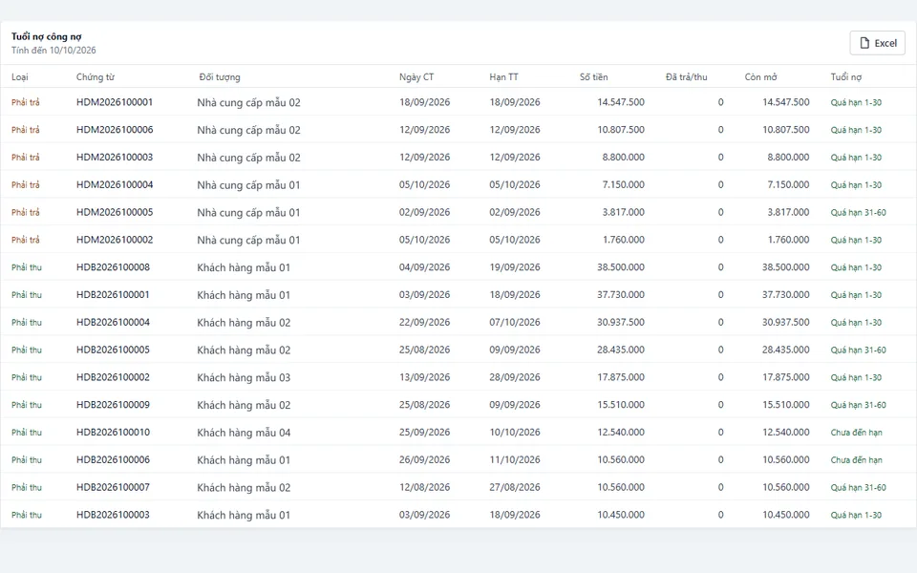Select voucher HDM2026100005
917x573 pixels.
pos(115,212)
